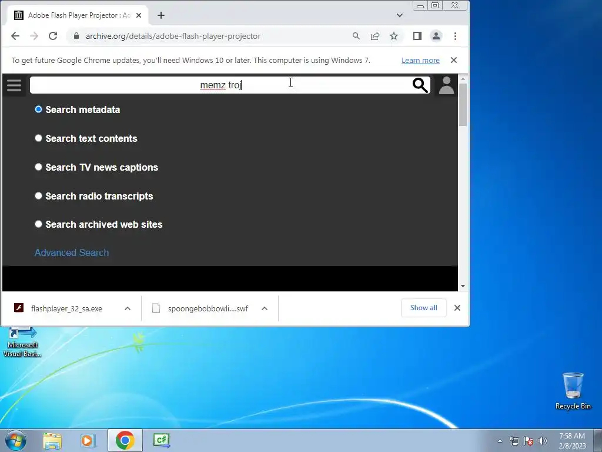Share this page via the share icon
Image resolution: width=602 pixels, height=452 pixels.
375,36
